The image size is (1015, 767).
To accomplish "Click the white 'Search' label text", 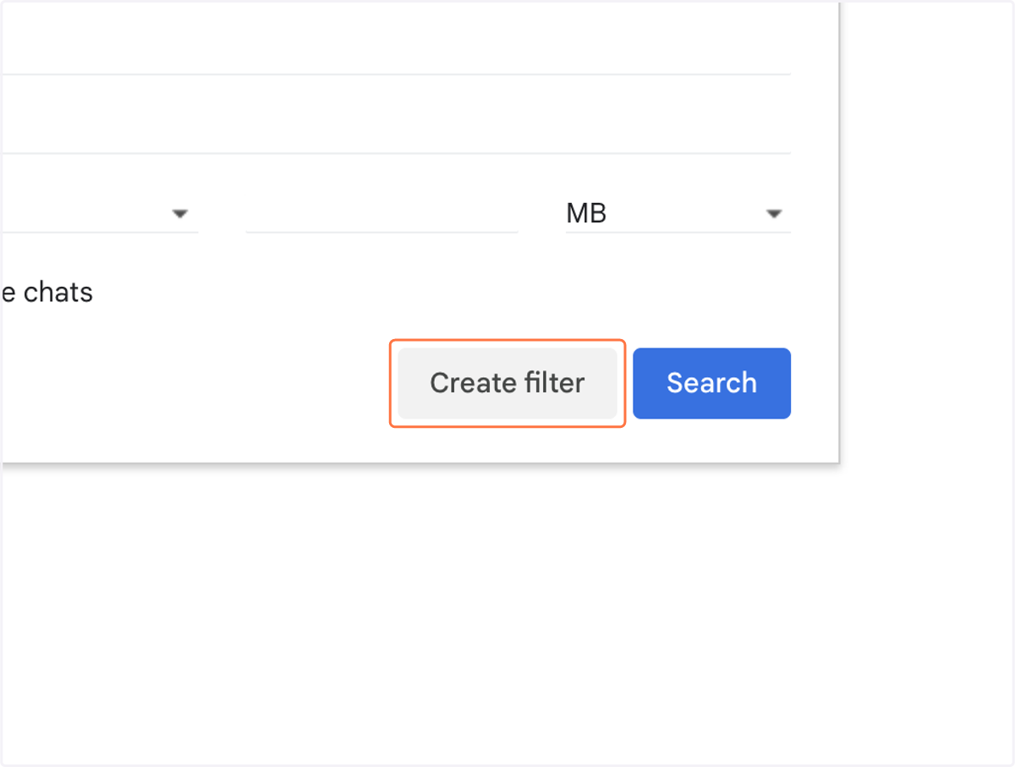I will 711,383.
